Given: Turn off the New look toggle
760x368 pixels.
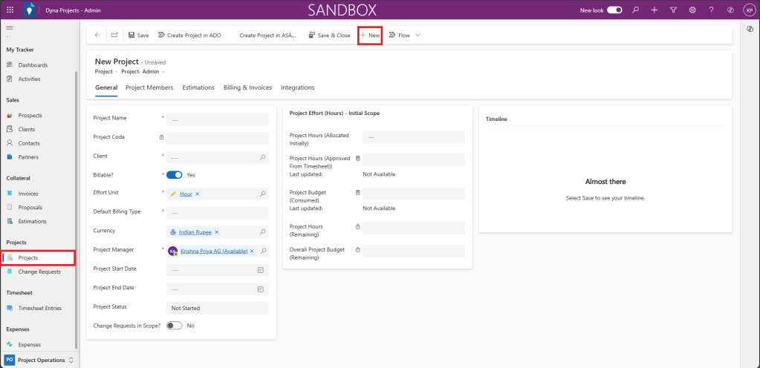Looking at the screenshot, I should coord(614,10).
